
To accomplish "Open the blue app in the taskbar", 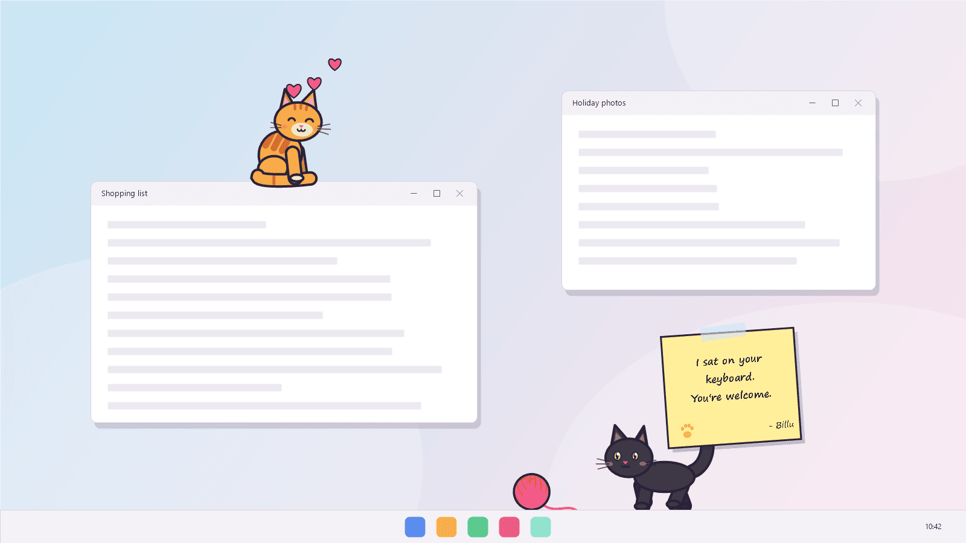I will point(415,527).
